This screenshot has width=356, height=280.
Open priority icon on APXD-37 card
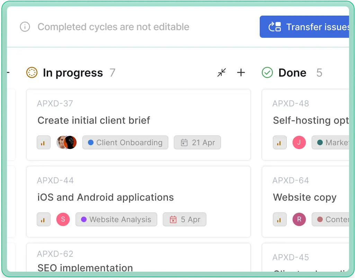43,142
